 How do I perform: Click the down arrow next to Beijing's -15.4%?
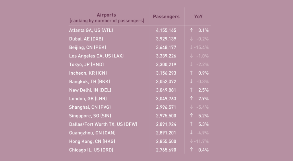[191, 47]
